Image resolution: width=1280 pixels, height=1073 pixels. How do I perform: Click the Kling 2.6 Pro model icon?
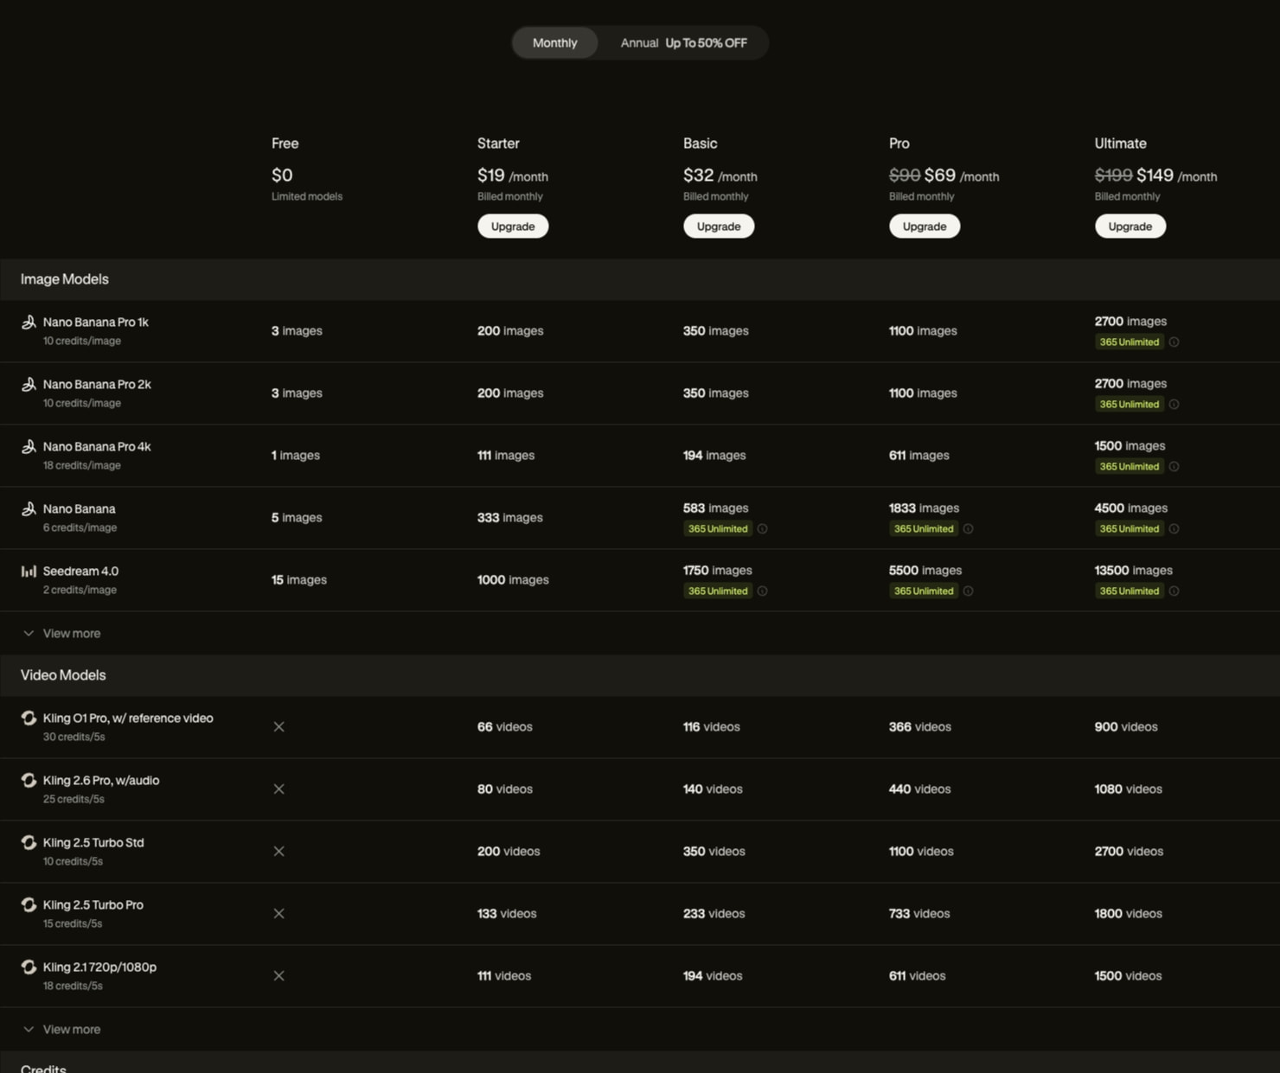tap(29, 780)
